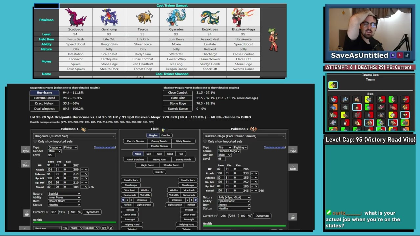Click the Gyarados sprite in the trainer table
The image size is (420, 236).
click(x=176, y=17)
